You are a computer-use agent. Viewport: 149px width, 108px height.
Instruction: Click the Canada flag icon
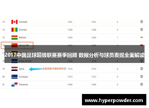[14, 22]
